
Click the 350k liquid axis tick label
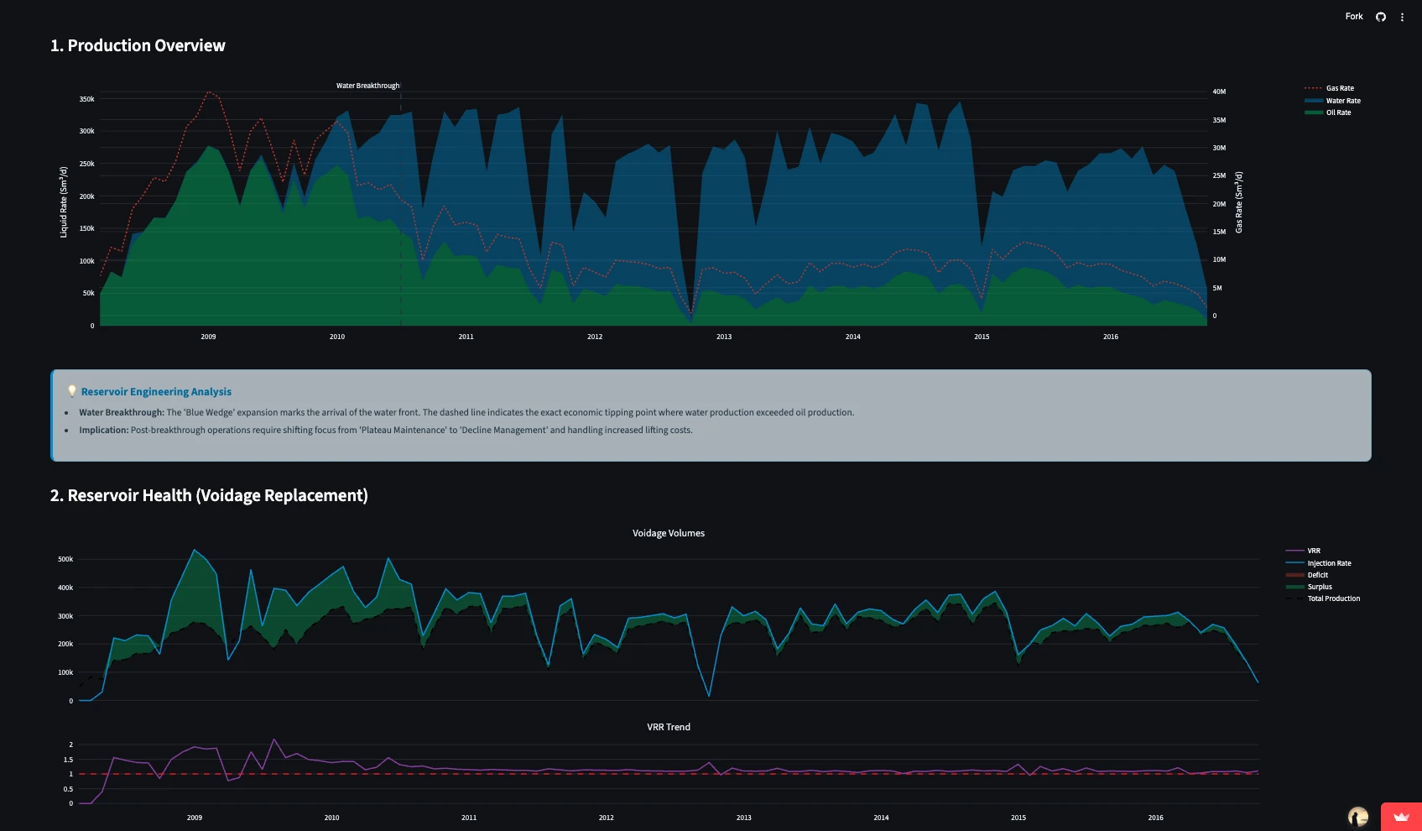(x=87, y=99)
